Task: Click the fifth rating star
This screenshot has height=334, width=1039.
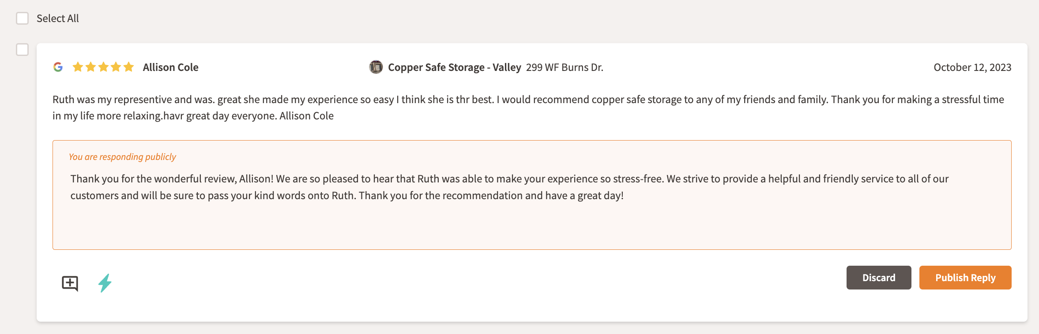Action: click(128, 67)
